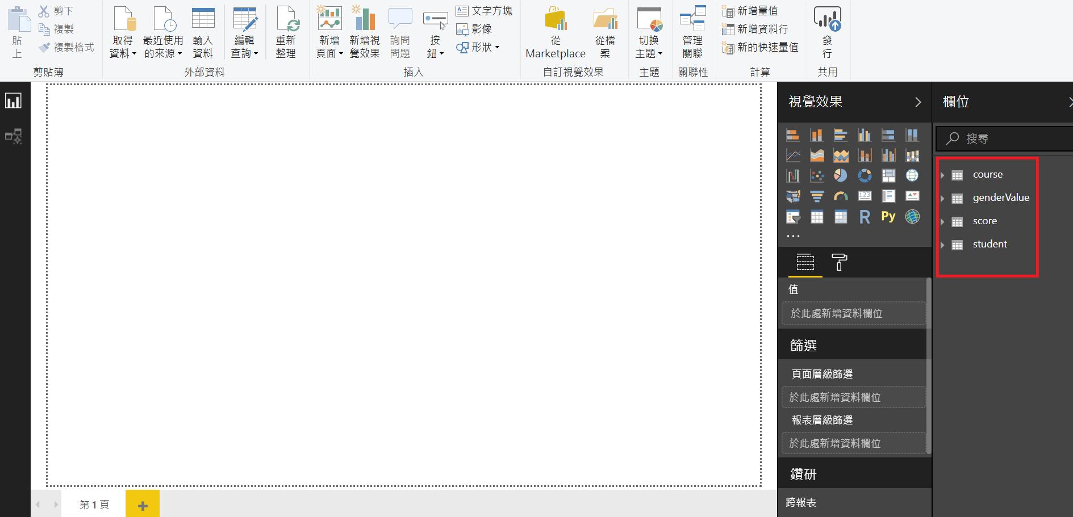Add a new page with the plus tab
This screenshot has height=517, width=1073.
click(143, 505)
